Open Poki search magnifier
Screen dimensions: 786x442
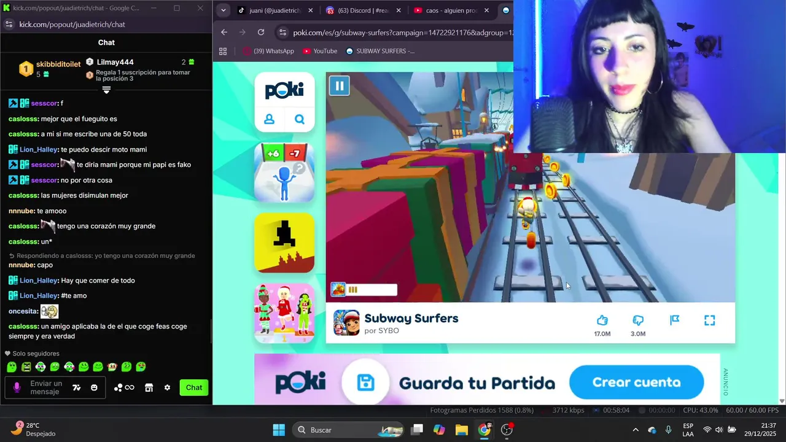300,119
